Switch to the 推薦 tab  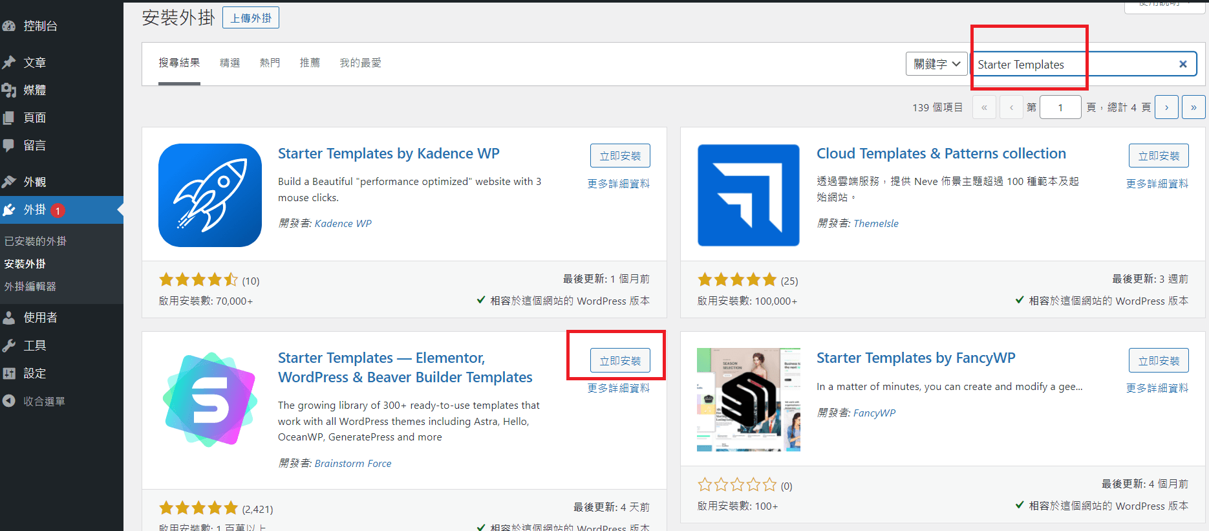(310, 63)
